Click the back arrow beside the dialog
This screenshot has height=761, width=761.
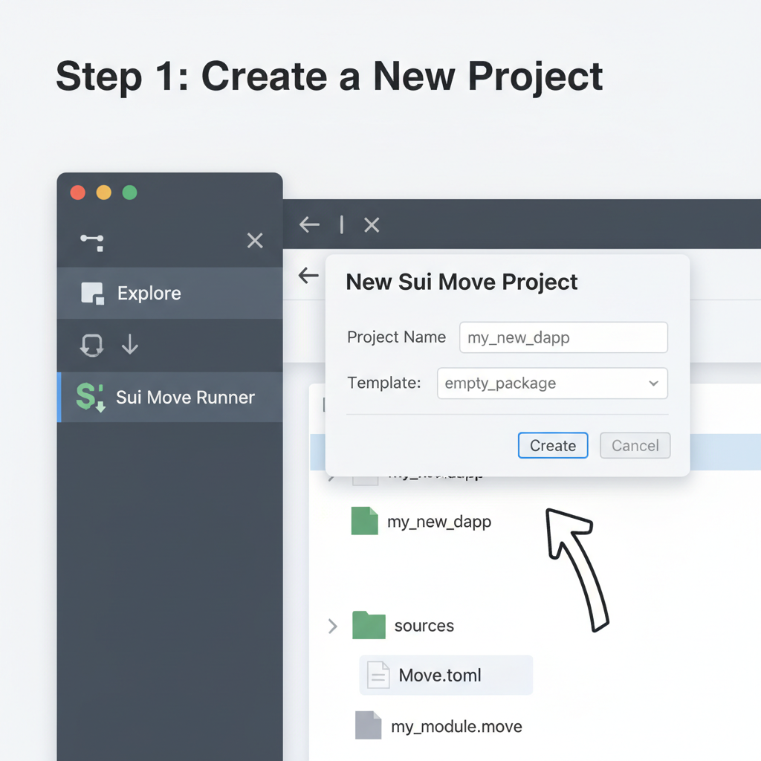click(x=308, y=275)
